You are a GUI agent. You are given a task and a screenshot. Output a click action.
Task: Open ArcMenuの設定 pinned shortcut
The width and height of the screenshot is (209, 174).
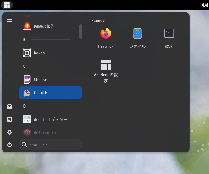click(106, 71)
